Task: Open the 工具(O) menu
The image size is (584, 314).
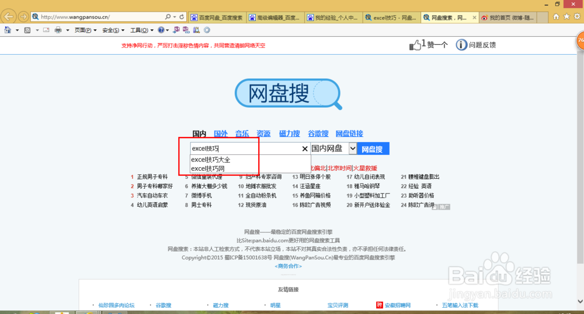Action: pyautogui.click(x=141, y=30)
